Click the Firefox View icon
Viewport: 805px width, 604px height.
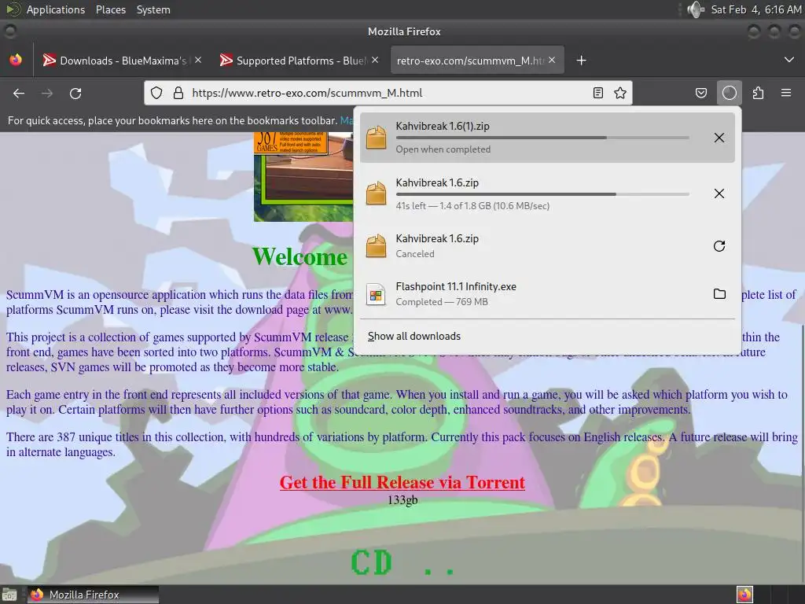[16, 60]
